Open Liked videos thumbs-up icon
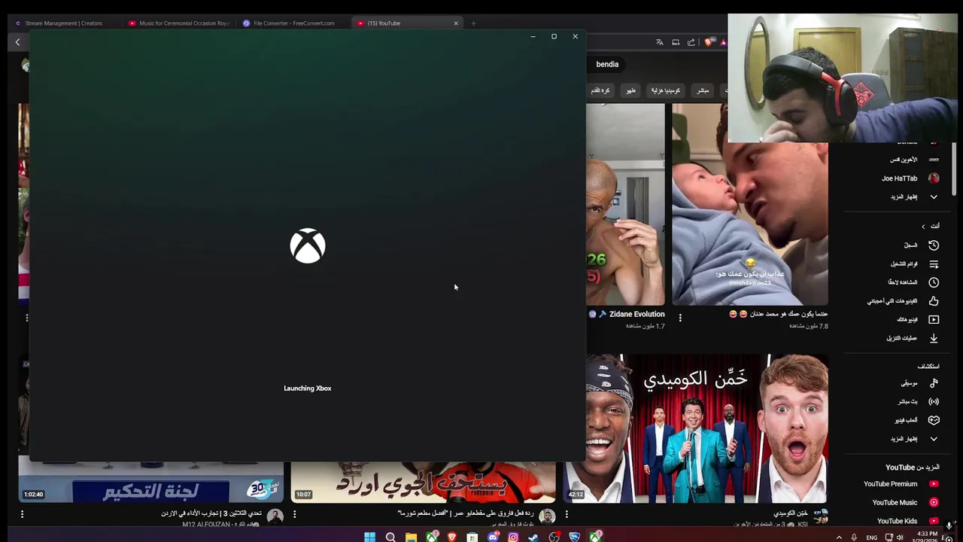The height and width of the screenshot is (542, 963). click(x=934, y=301)
